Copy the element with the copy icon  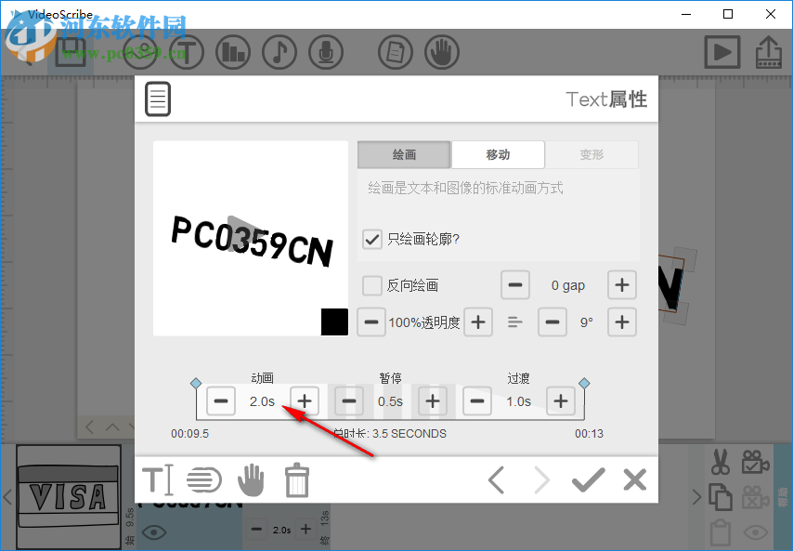pos(720,497)
